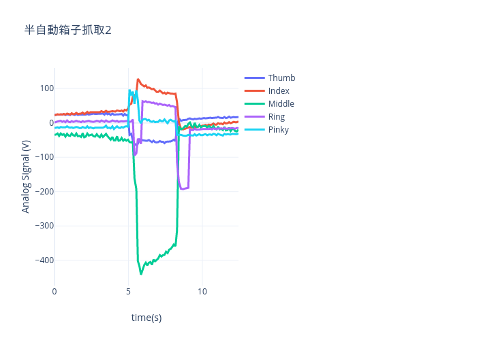Viewport: 477px width, 340px height.
Task: Click the green Middle legend line swatch
Action: [x=255, y=104]
